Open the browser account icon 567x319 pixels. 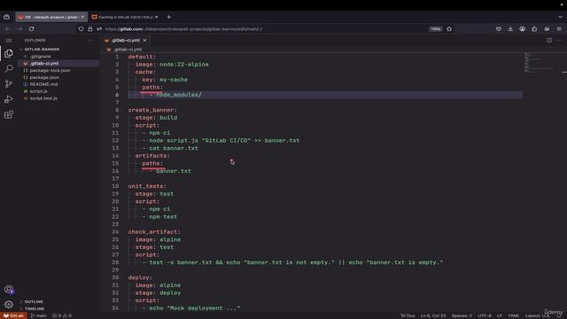click(x=522, y=29)
